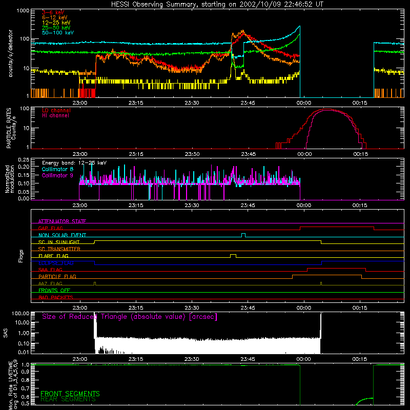Click the Normalized modulation axis label
The image size is (410, 410).
click(x=10, y=179)
